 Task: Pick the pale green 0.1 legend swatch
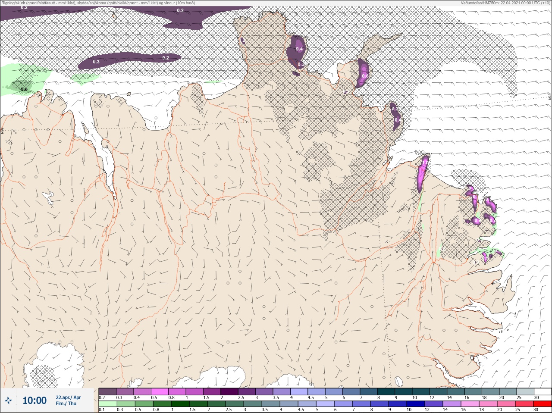[x=107, y=404]
